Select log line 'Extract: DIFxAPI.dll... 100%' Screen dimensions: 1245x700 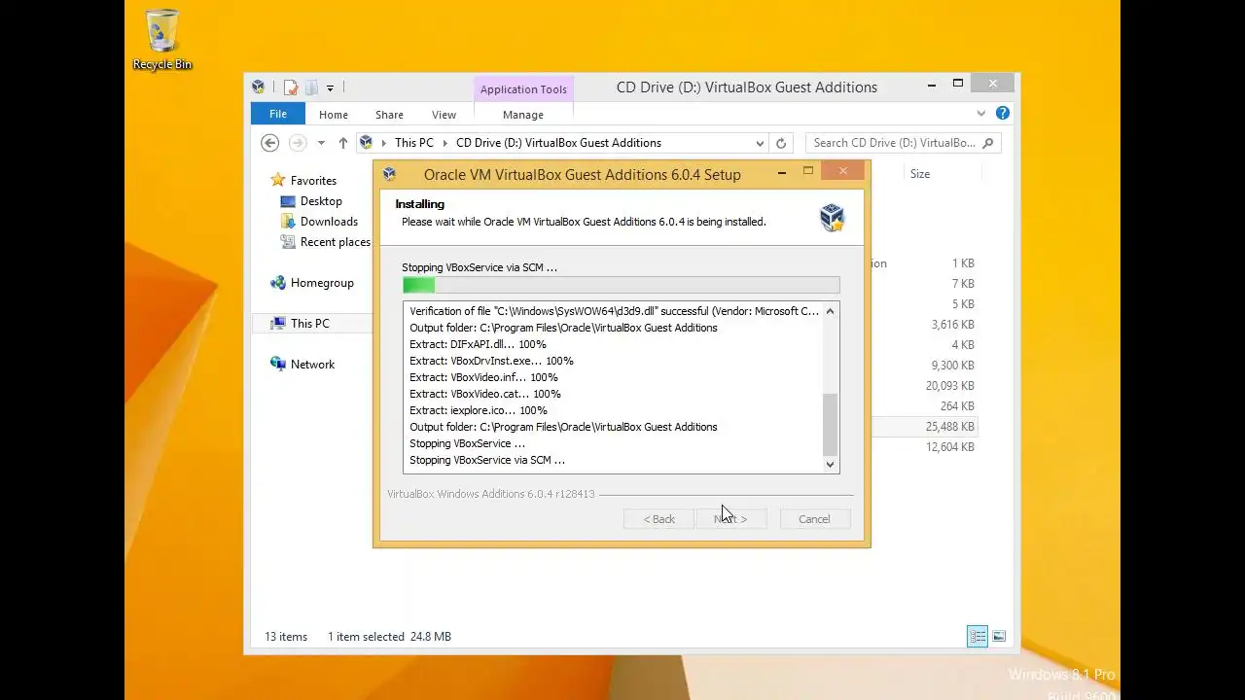click(x=478, y=344)
